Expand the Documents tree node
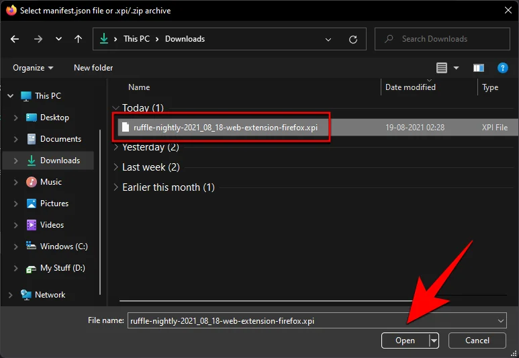 (15, 139)
